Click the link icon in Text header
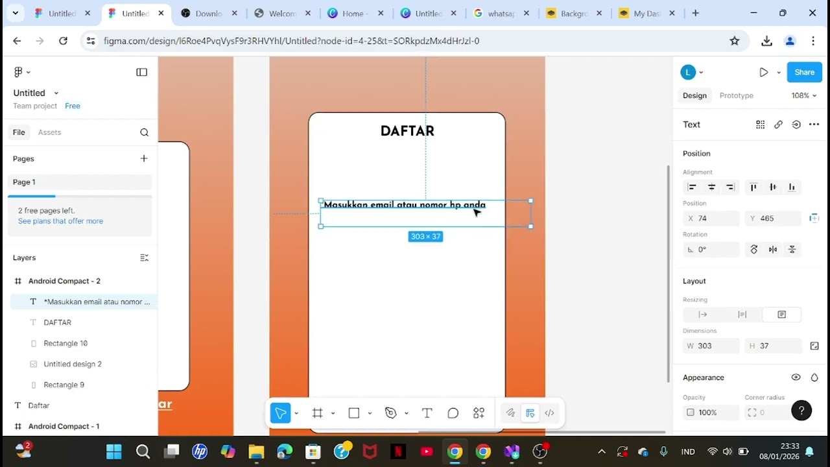The image size is (830, 467). tap(778, 125)
